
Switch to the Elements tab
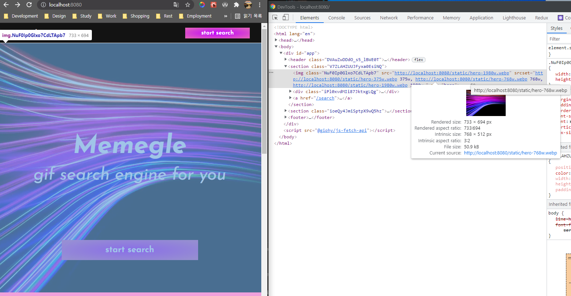(309, 18)
